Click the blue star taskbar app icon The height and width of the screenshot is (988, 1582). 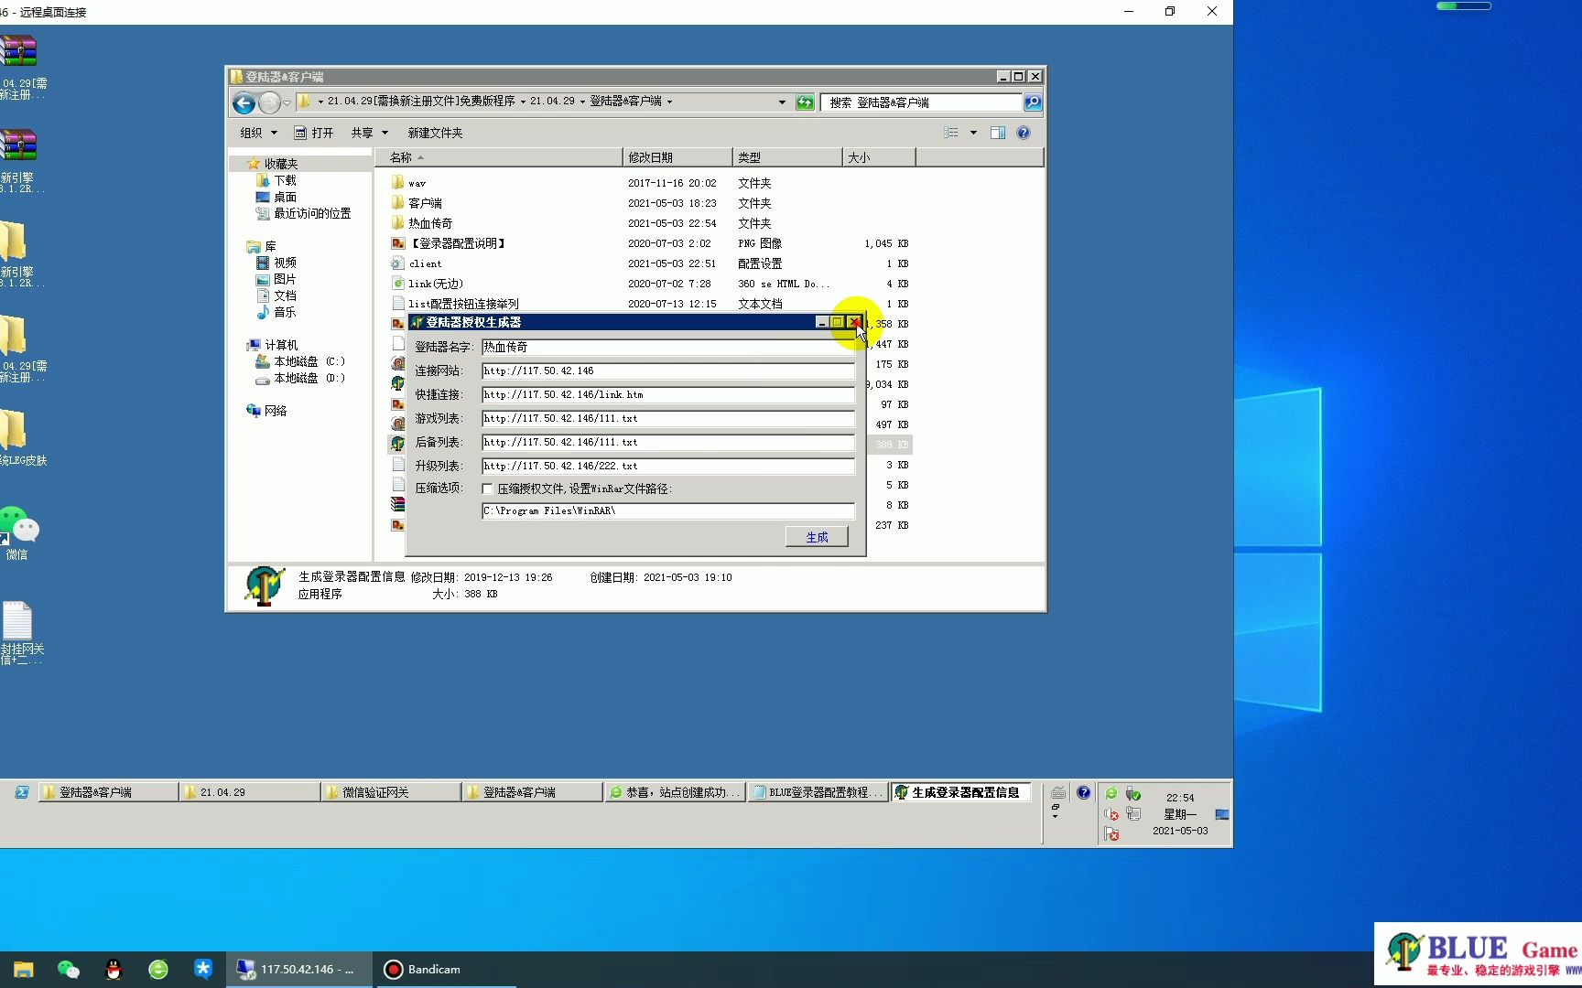click(x=203, y=970)
